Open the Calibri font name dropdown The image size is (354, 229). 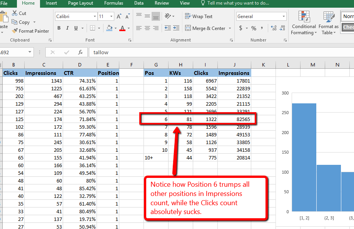[x=95, y=16]
